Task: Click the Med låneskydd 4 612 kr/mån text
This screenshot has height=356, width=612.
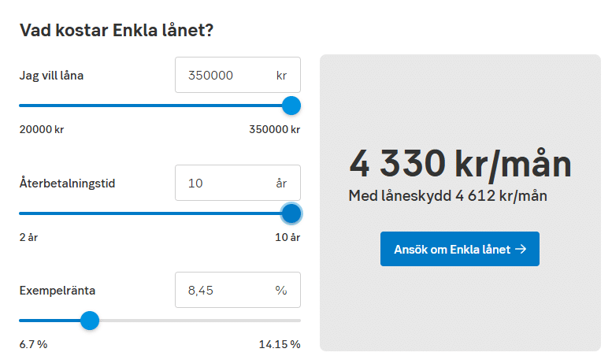Action: pos(447,196)
